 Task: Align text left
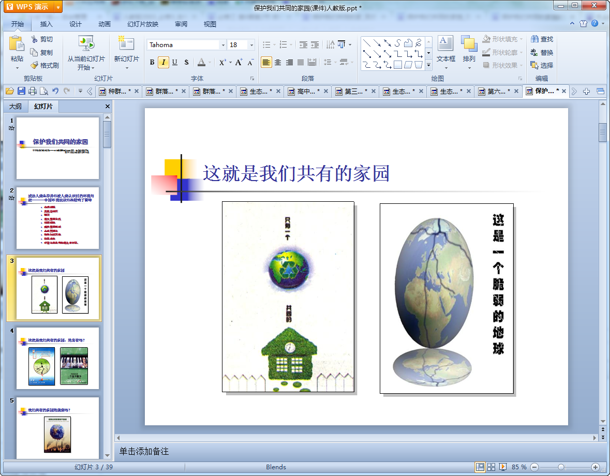(x=266, y=62)
